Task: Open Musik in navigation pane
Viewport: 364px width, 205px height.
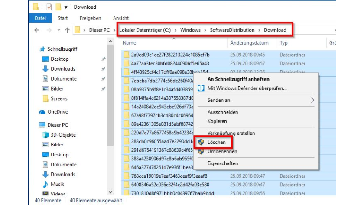Action: click(x=57, y=184)
